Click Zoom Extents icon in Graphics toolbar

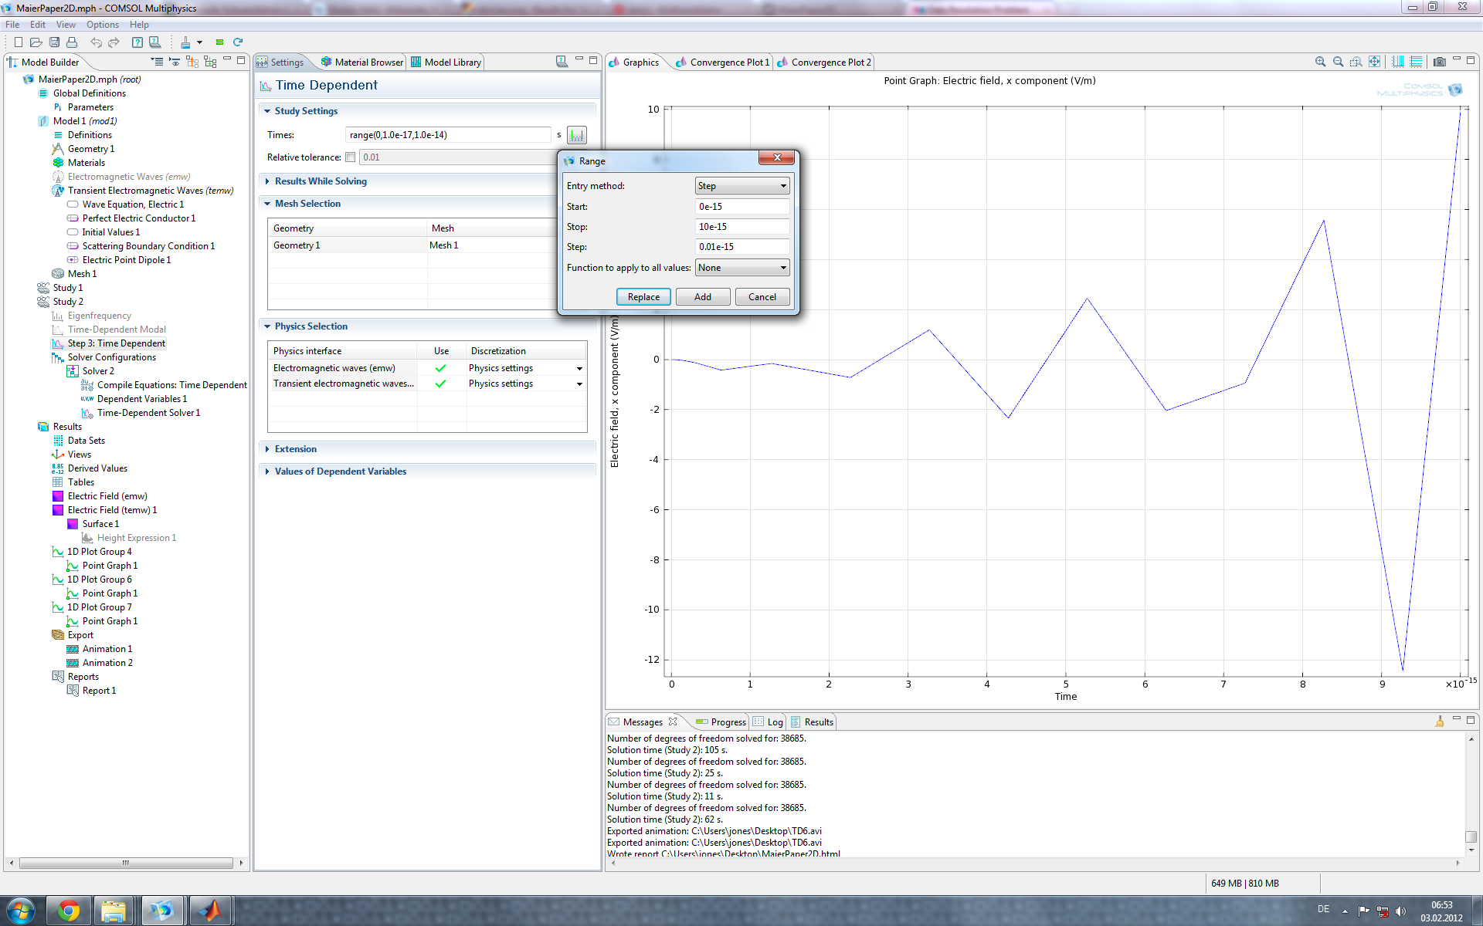1374,62
